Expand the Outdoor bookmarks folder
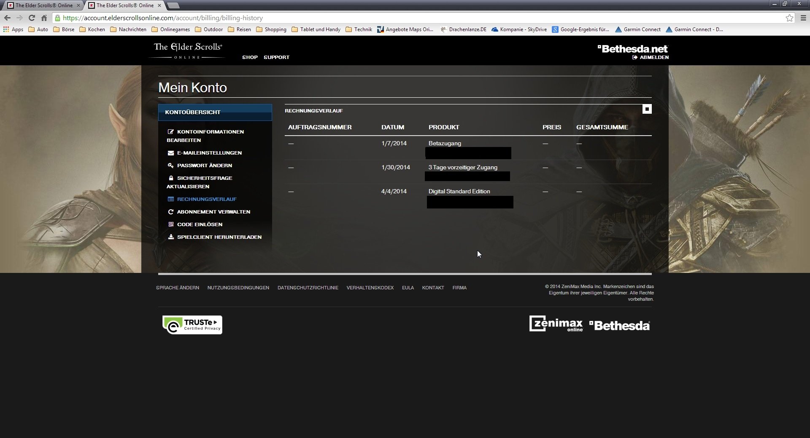 pos(209,29)
